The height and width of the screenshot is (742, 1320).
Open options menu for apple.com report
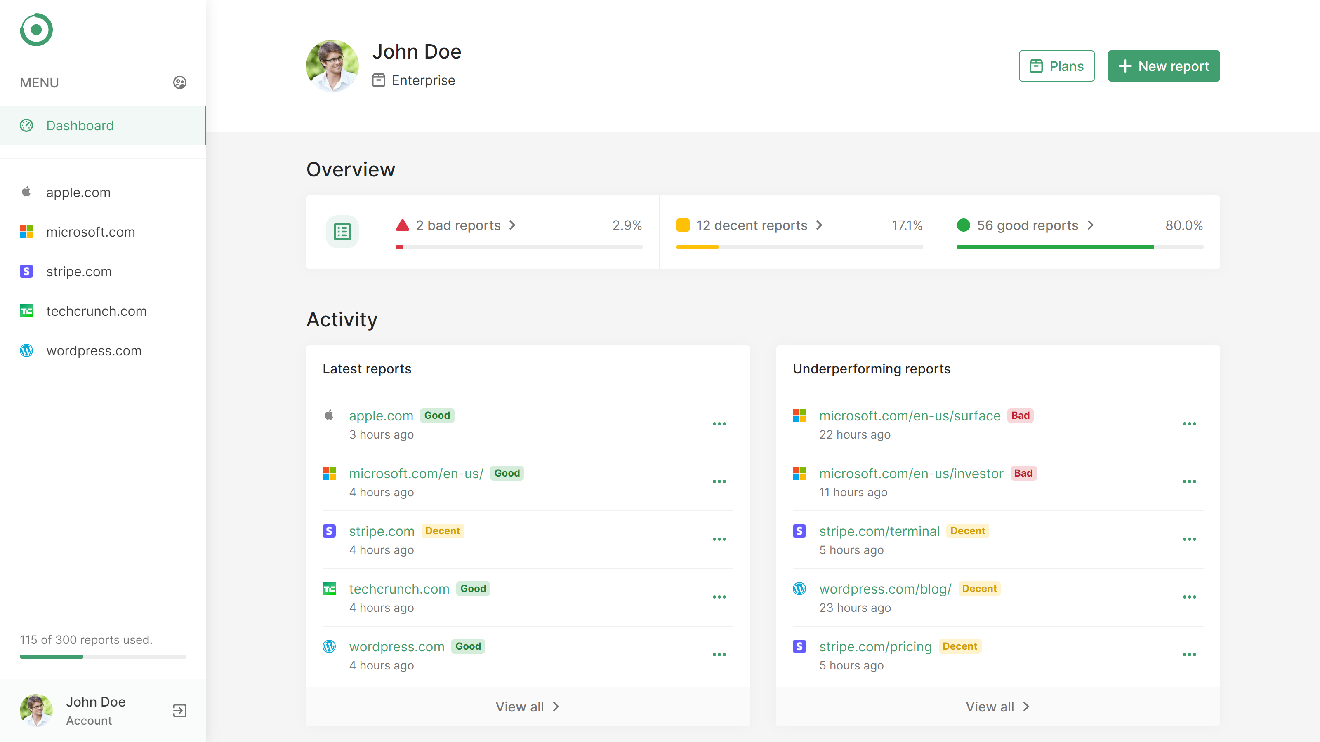pyautogui.click(x=719, y=423)
